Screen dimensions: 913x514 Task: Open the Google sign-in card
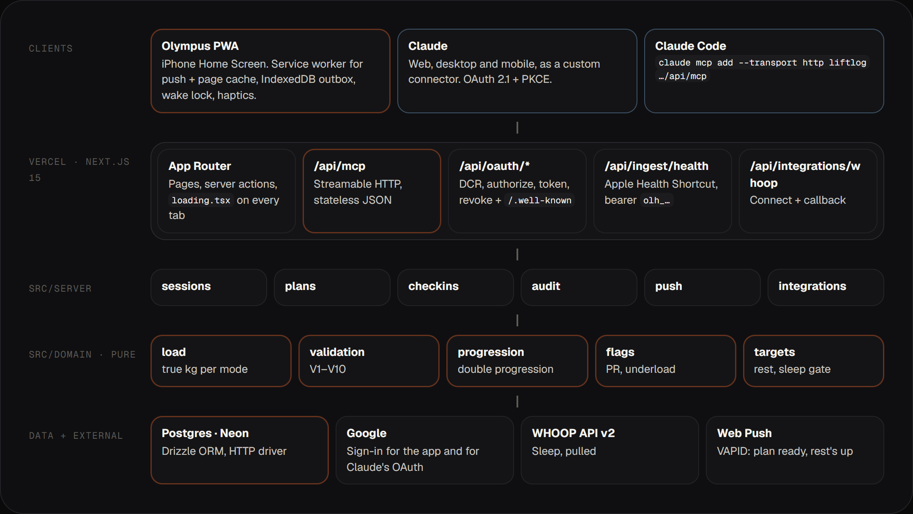pos(425,450)
